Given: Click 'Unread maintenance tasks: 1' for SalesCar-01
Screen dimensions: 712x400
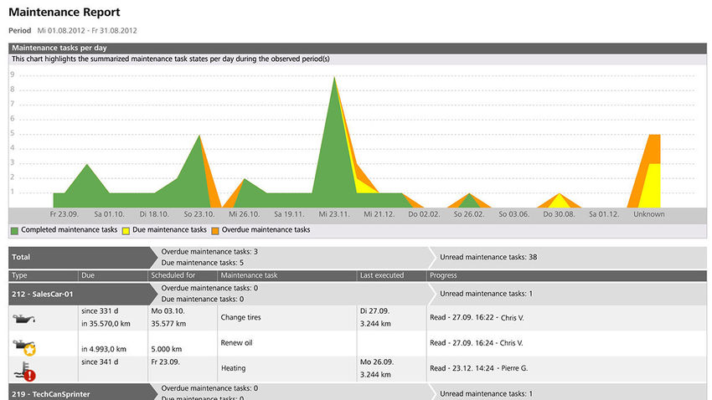Looking at the screenshot, I should tap(486, 294).
